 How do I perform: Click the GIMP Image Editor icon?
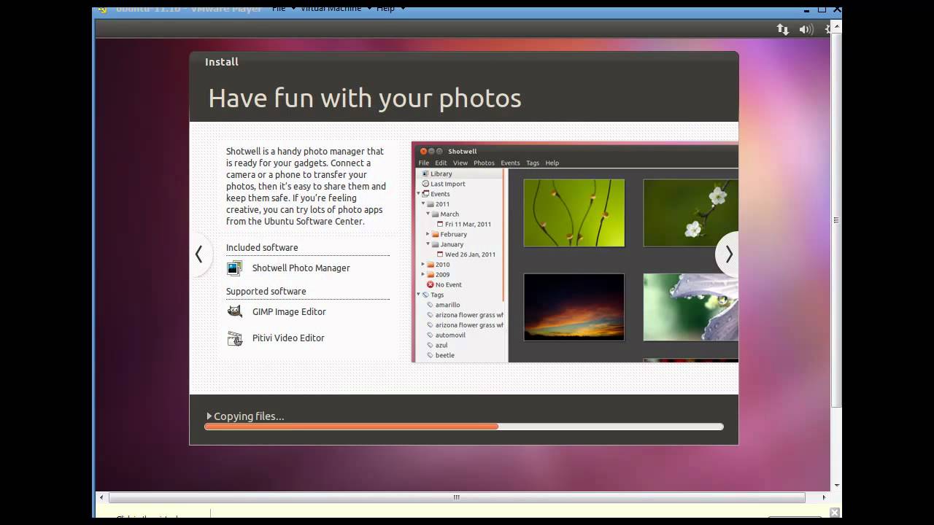coord(234,311)
